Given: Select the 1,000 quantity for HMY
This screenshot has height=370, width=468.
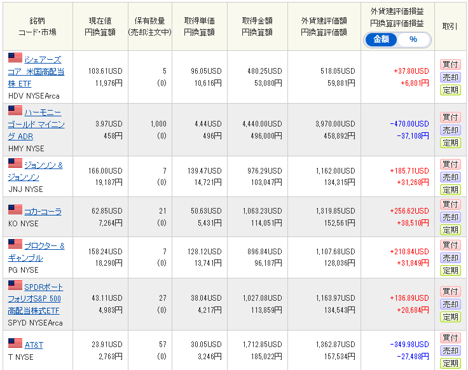Looking at the screenshot, I should [x=158, y=124].
